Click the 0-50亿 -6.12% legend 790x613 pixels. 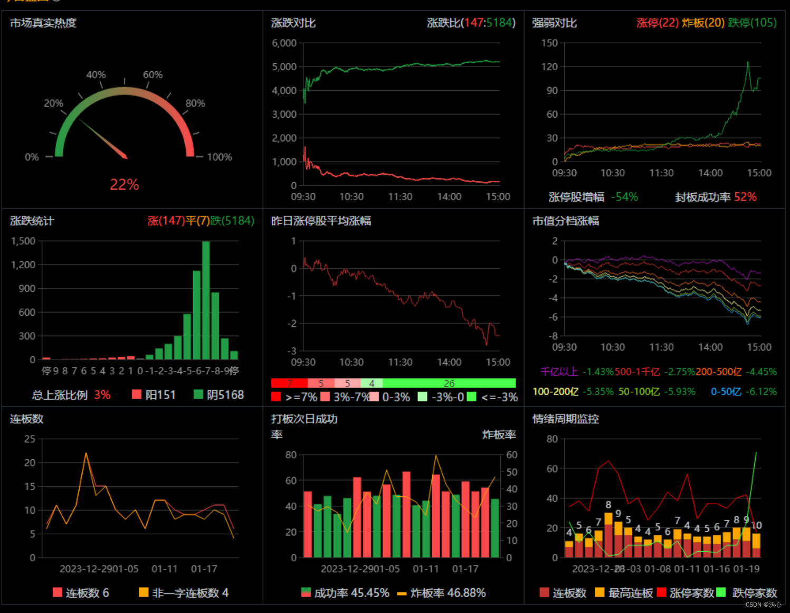click(744, 392)
